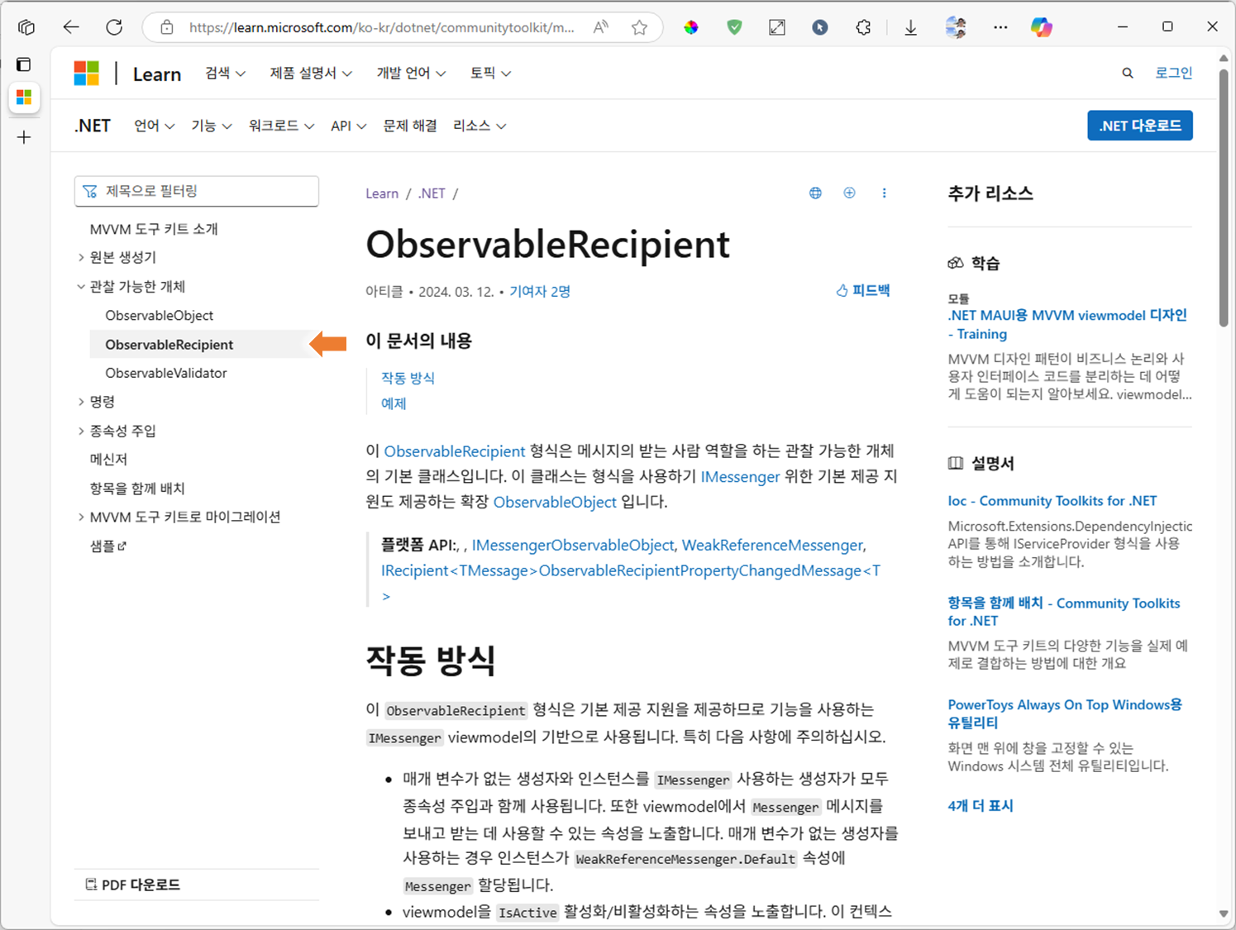Open the 기능 dropdown in .NET bar
Viewport: 1236px width, 930px height.
(x=212, y=126)
